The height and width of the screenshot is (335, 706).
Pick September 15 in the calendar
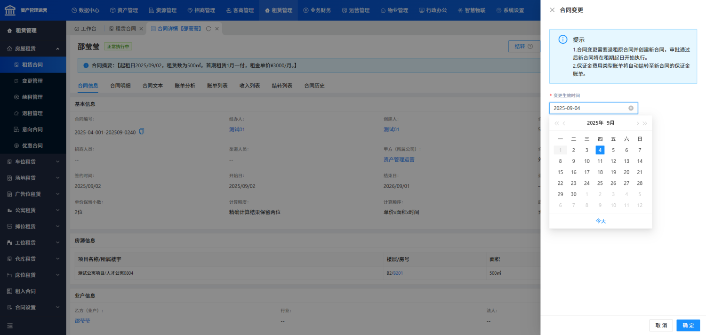(x=560, y=172)
